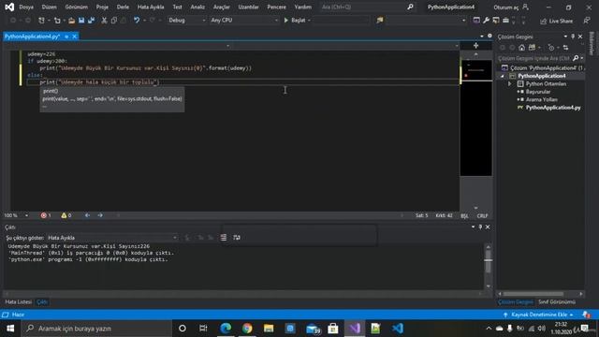
Task: Click the Solution Explorer horizontal scrollbar
Action: (533, 294)
